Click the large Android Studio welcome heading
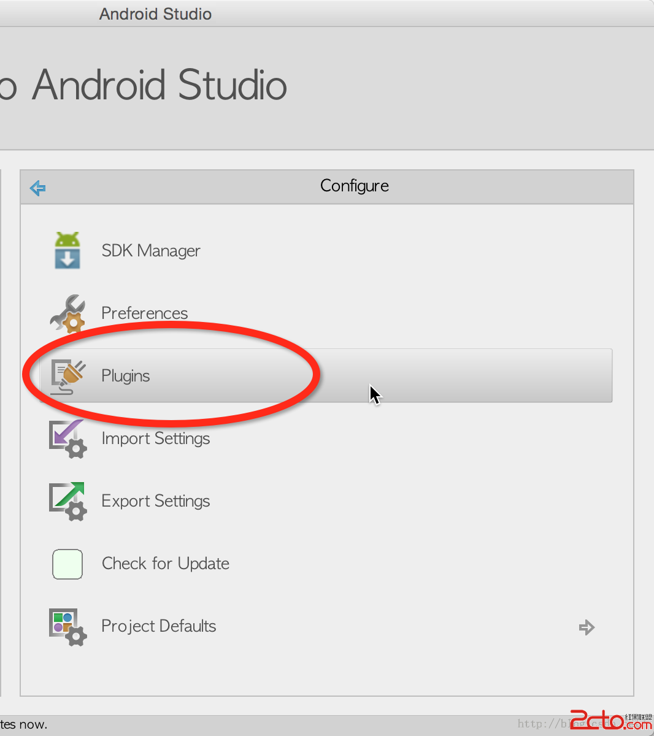This screenshot has height=736, width=654. click(160, 85)
